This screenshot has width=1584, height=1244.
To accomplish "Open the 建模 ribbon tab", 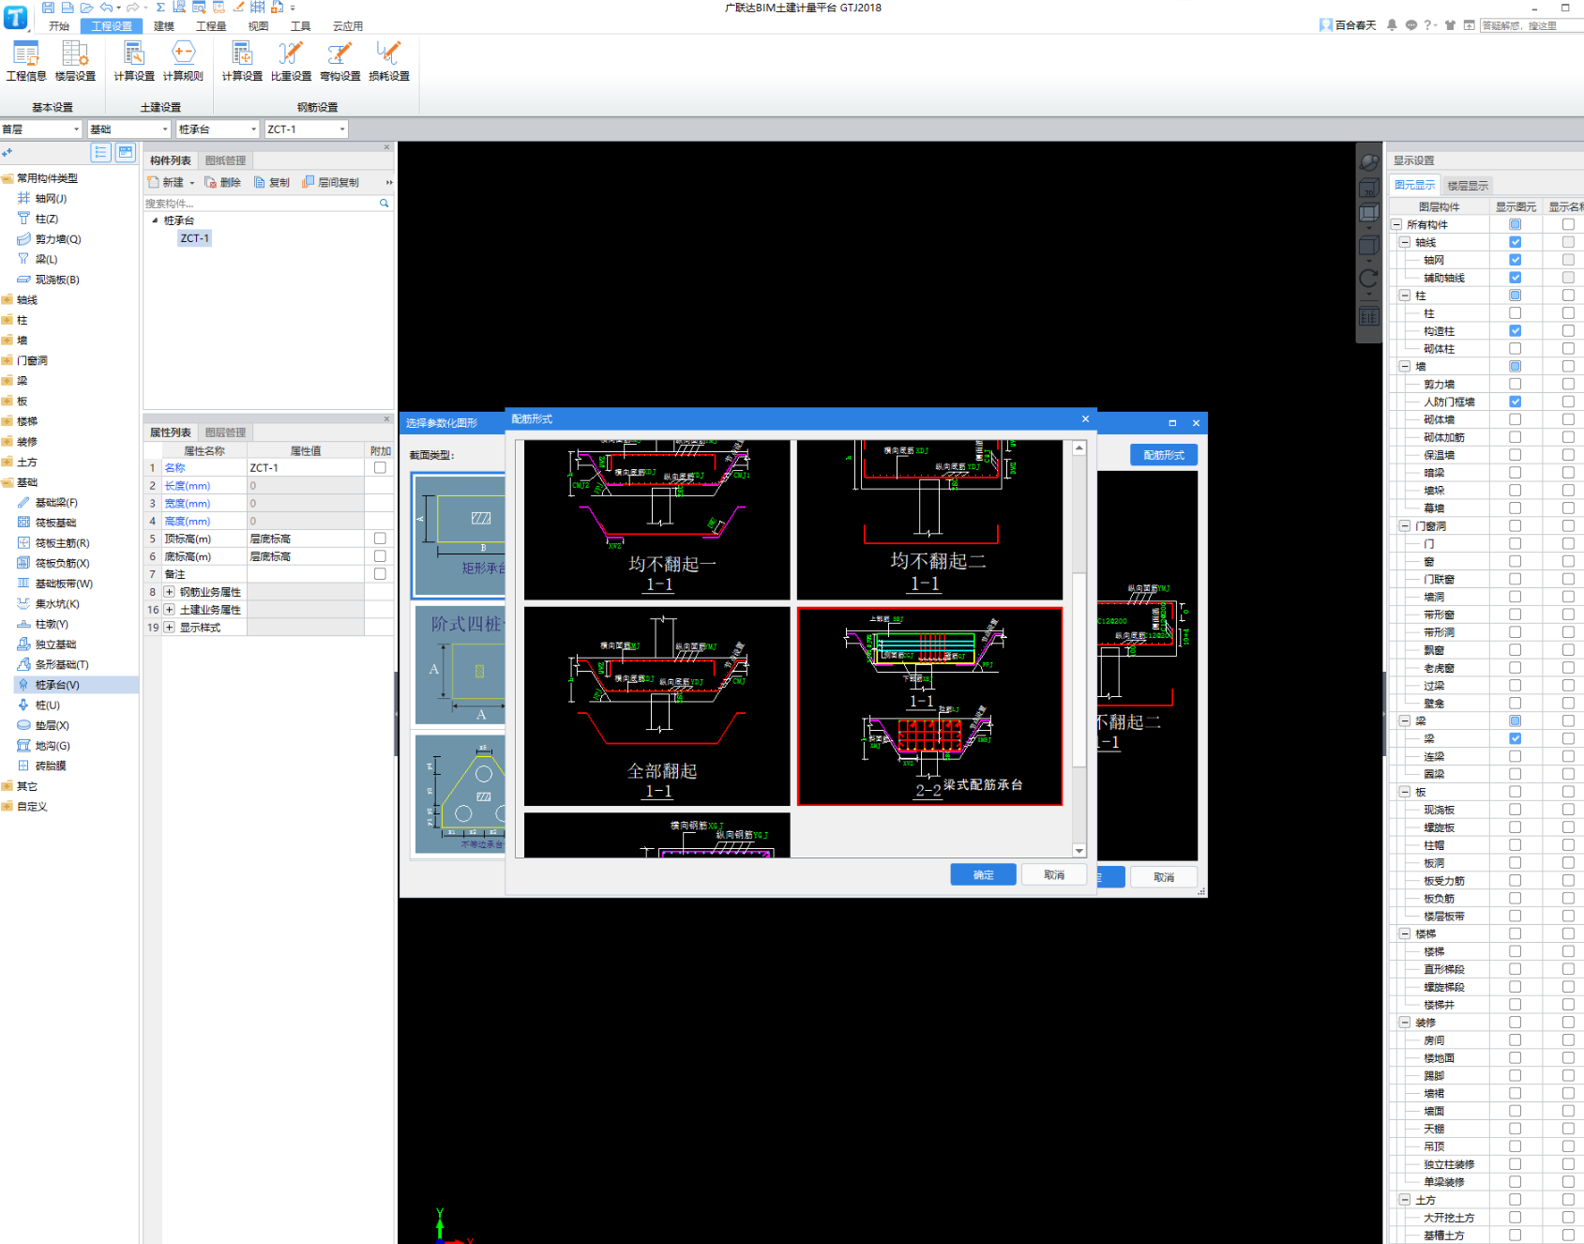I will 164,26.
